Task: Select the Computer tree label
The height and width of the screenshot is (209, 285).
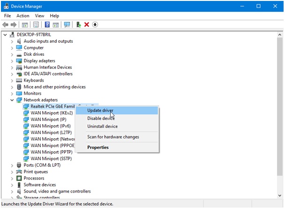Action: (34, 48)
